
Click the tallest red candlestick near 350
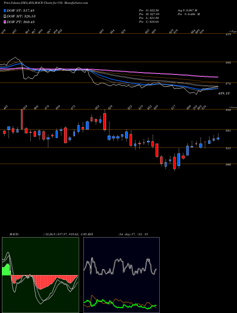click(x=22, y=120)
